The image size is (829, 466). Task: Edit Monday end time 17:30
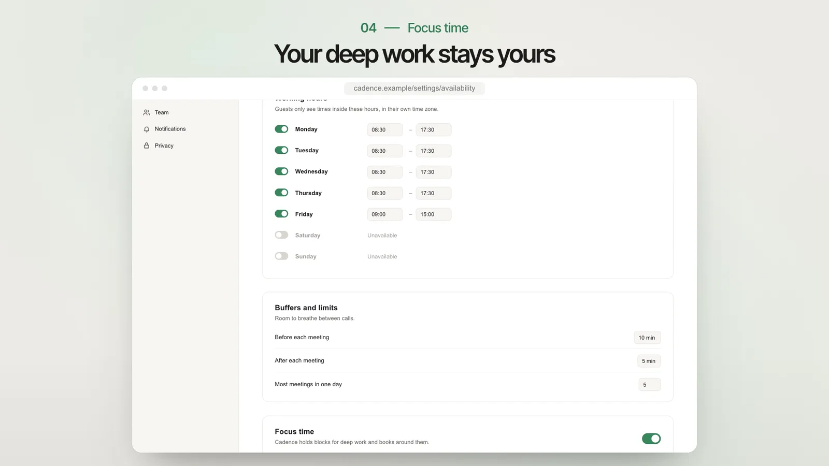tap(434, 129)
